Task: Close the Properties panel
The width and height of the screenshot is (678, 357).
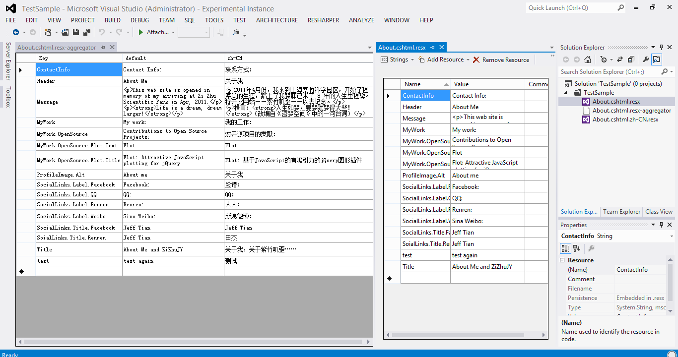Action: pos(670,225)
